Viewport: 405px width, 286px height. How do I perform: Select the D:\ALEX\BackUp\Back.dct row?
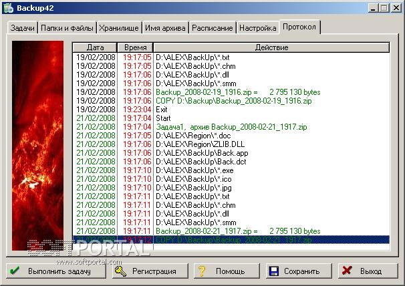pos(231,162)
